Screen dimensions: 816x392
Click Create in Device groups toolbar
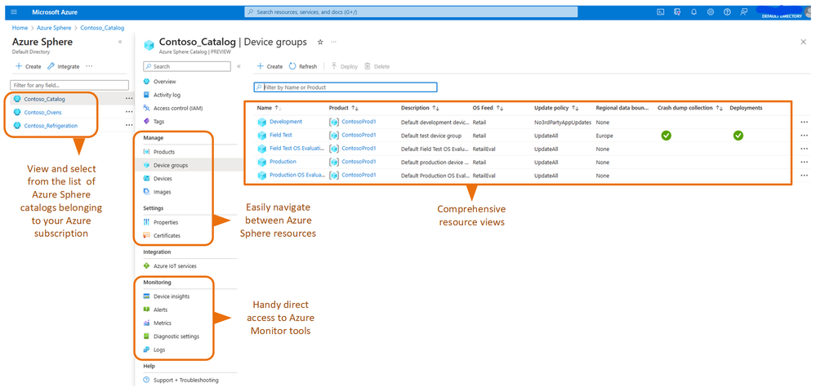pos(270,67)
